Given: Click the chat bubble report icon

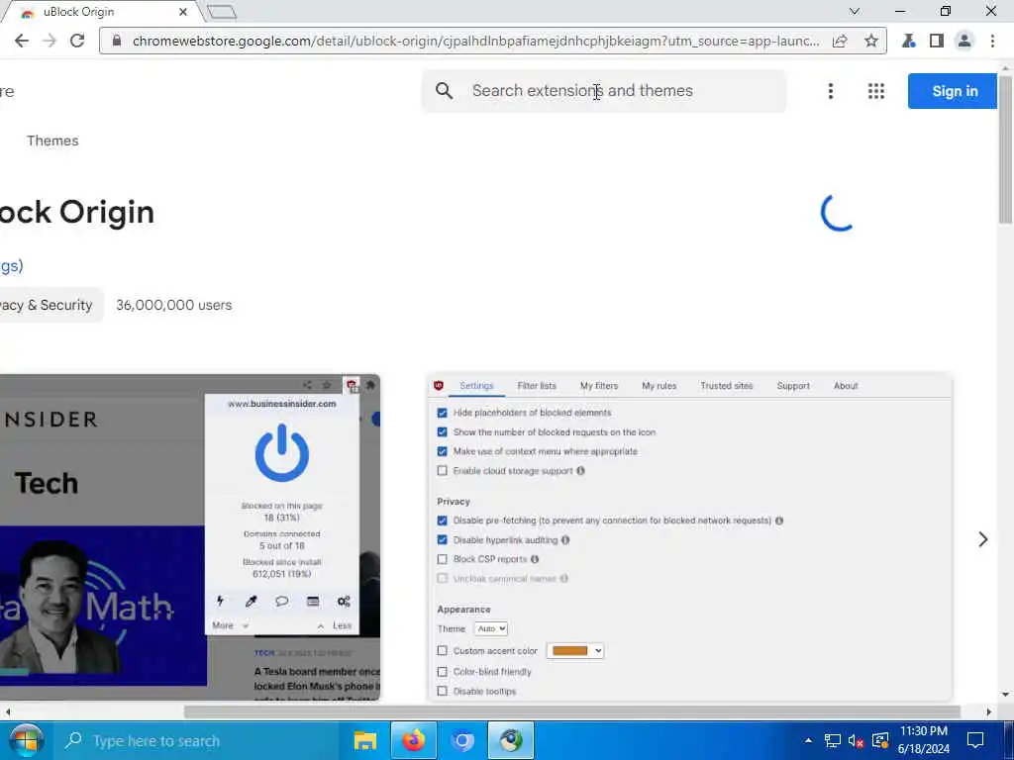Looking at the screenshot, I should coord(282,601).
